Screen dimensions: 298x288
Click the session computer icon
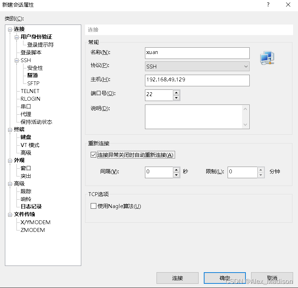point(267,58)
